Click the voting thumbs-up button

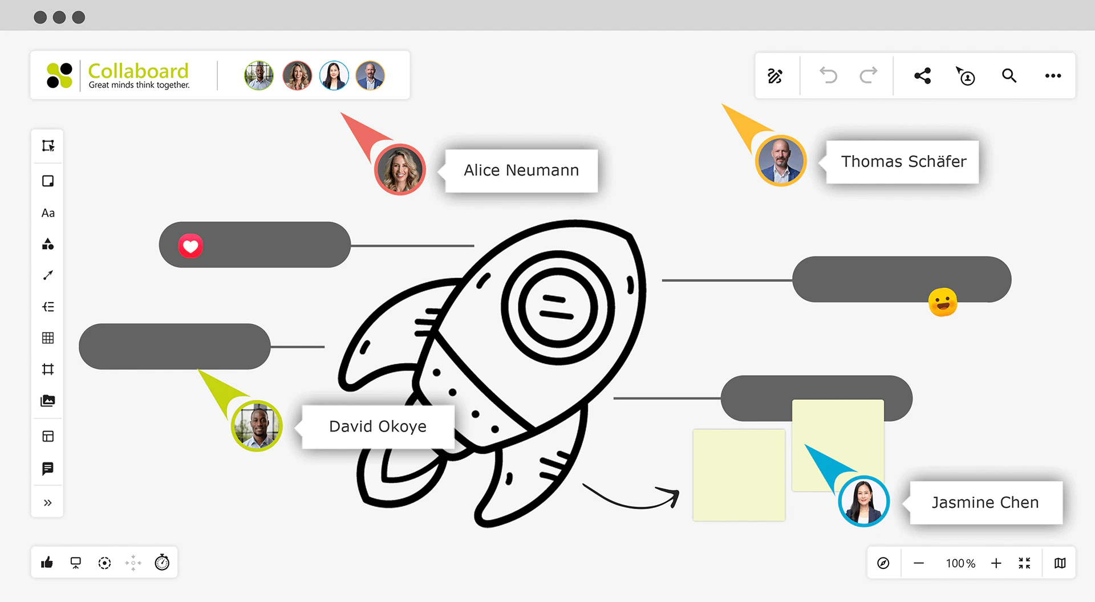coord(47,562)
